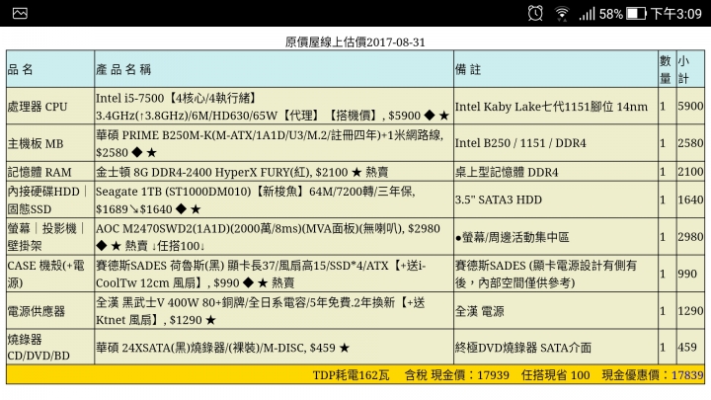The height and width of the screenshot is (400, 711).
Task: Click the 備註 column header
Action: pyautogui.click(x=556, y=69)
